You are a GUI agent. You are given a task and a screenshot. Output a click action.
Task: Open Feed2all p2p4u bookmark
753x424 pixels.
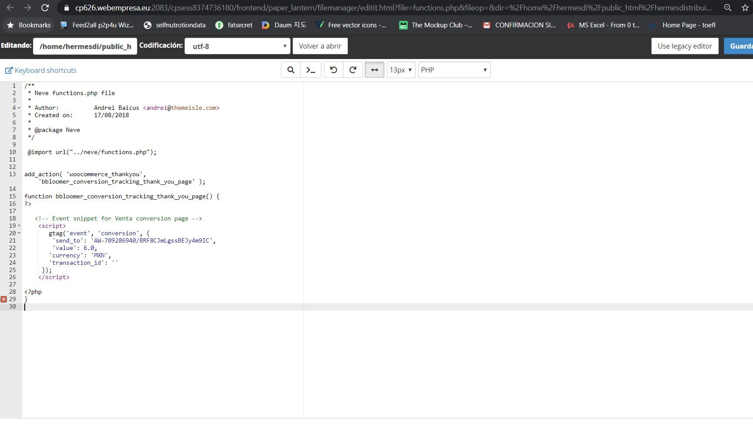pos(97,25)
